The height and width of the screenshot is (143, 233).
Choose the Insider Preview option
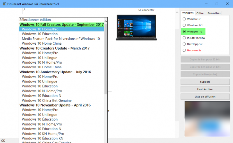click(184, 38)
